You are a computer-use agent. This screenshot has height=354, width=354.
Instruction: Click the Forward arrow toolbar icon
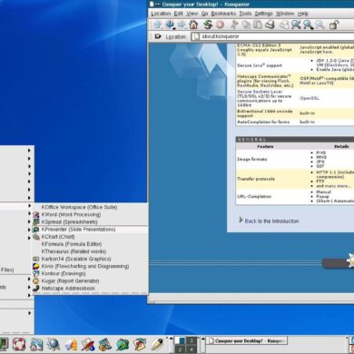click(182, 25)
